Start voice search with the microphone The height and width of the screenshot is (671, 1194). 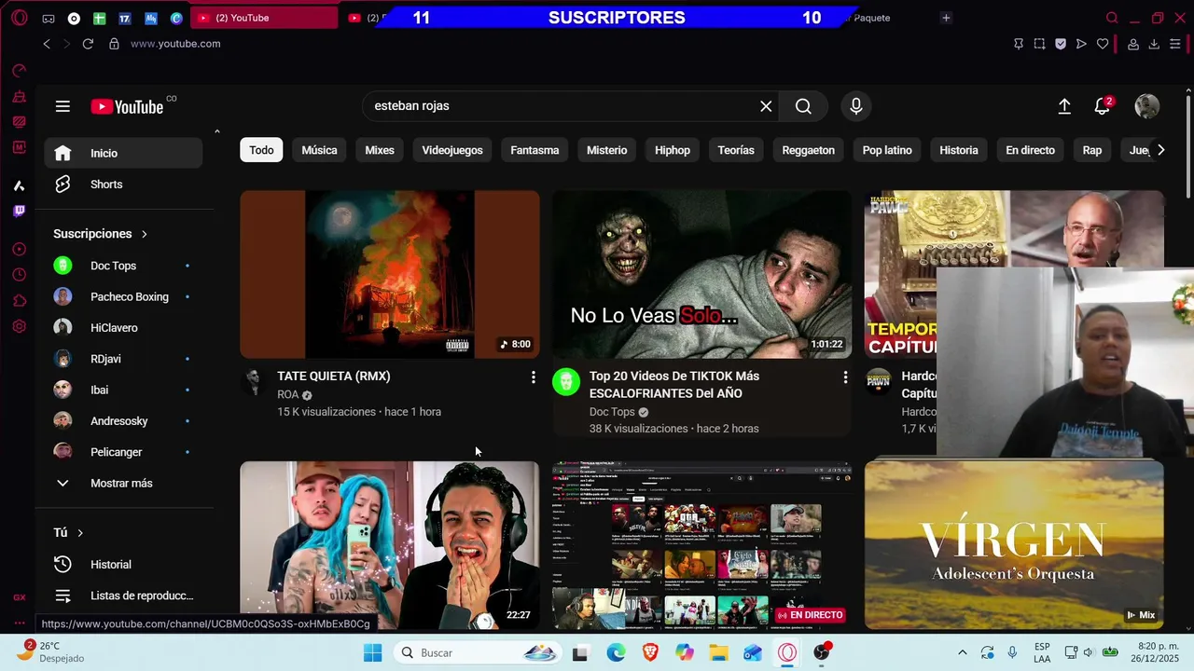tap(855, 106)
